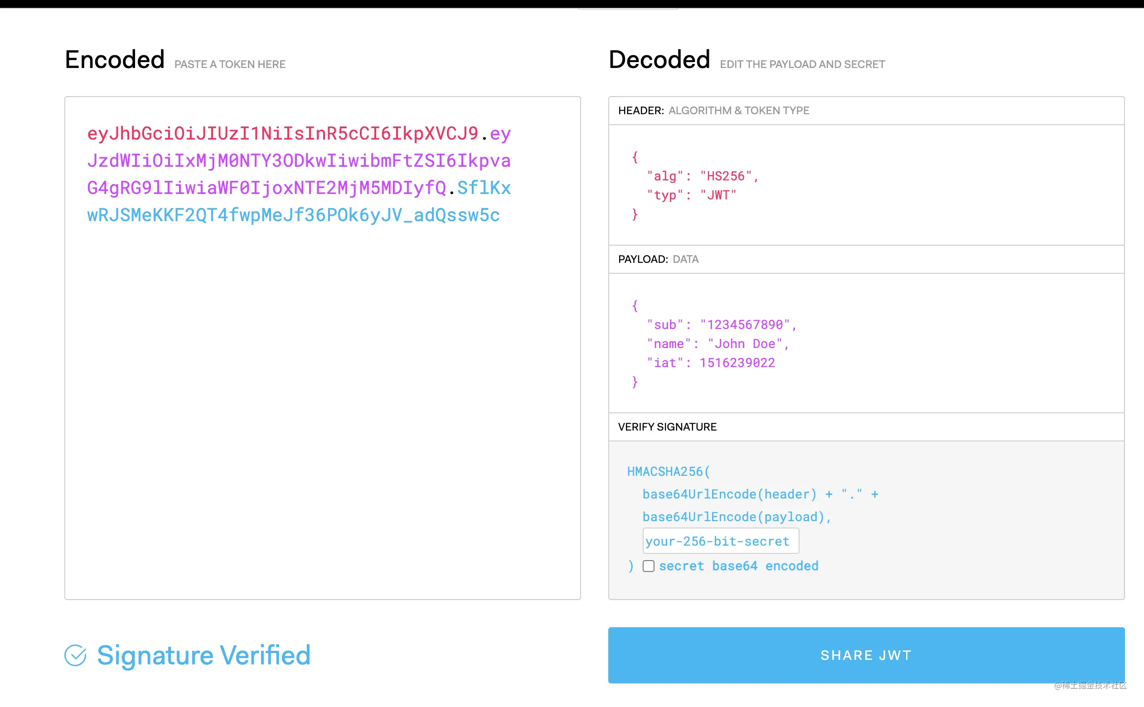The height and width of the screenshot is (707, 1144).
Task: Click the VERIFY SIGNATURE label
Action: coord(667,426)
